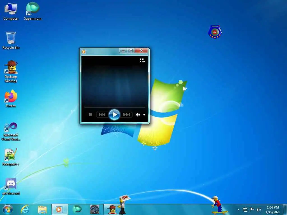The width and height of the screenshot is (287, 215).
Task: Click the skateboarding minifig character
Action: [x=218, y=205]
